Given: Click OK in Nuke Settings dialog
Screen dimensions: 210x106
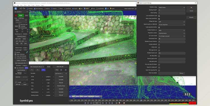Looking at the screenshot, I should click(x=191, y=8).
